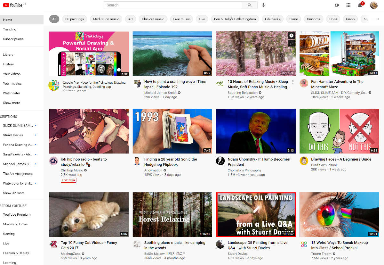Open voice search with the microphone icon
The height and width of the screenshot is (265, 384).
(263, 5)
